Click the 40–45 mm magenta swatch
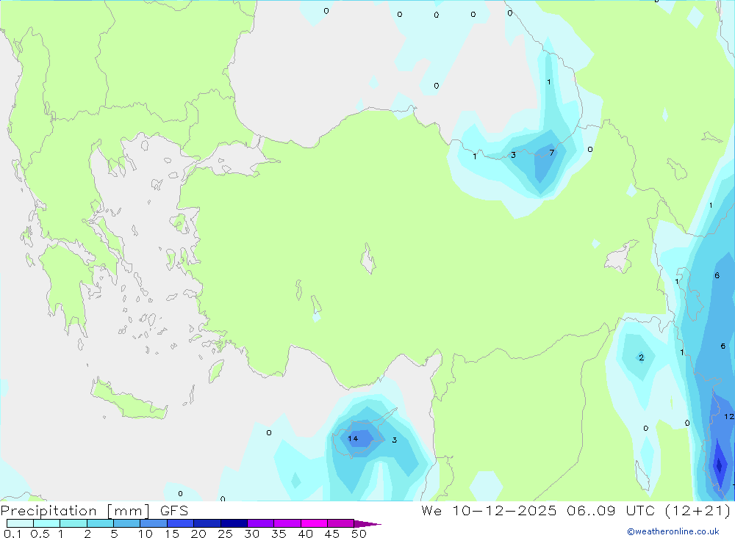The height and width of the screenshot is (538, 735). tap(314, 523)
